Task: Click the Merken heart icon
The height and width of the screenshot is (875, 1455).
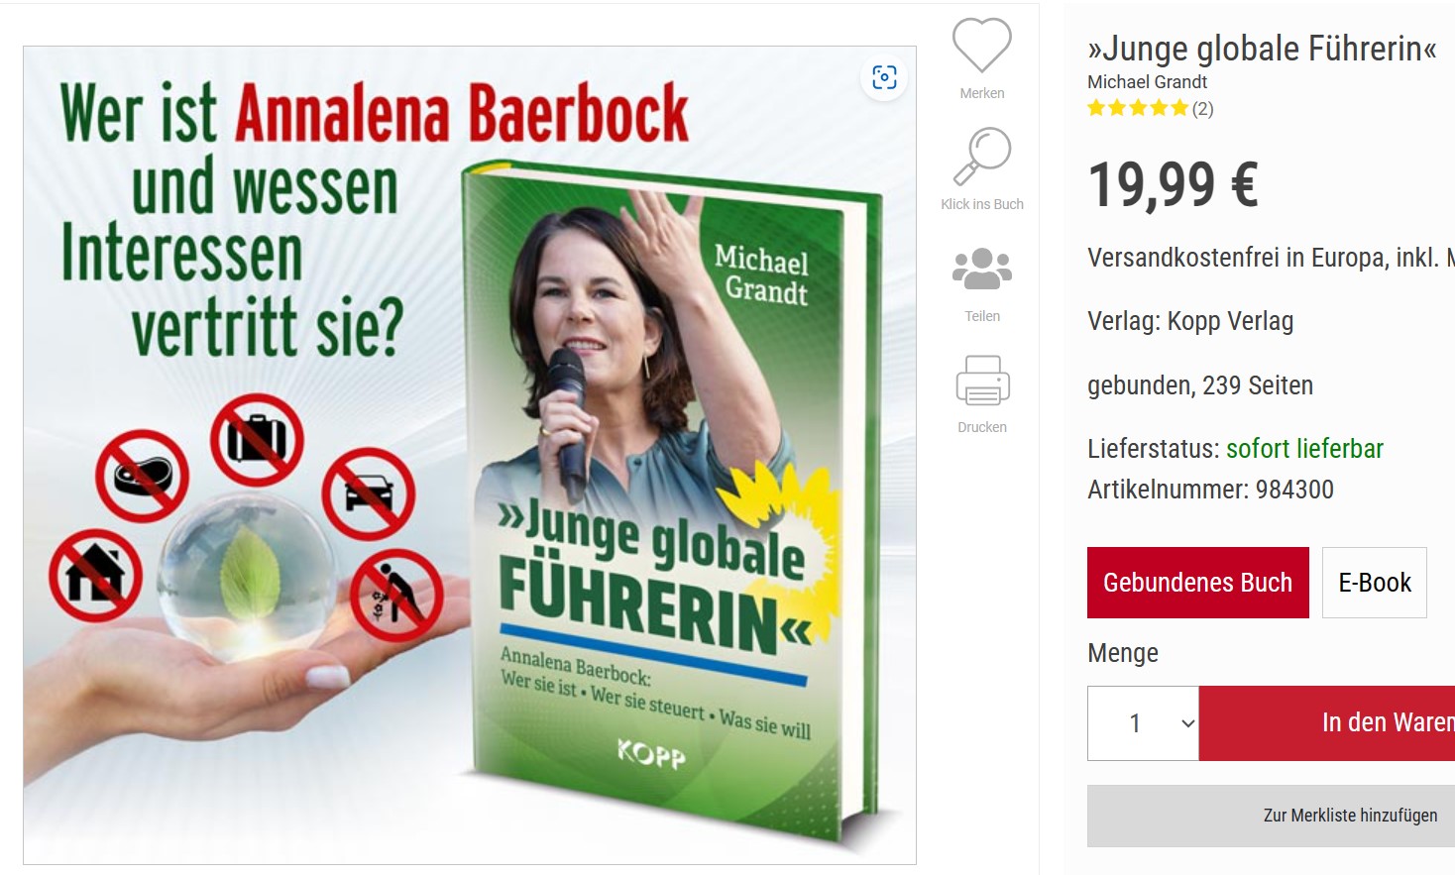Action: coord(981,46)
